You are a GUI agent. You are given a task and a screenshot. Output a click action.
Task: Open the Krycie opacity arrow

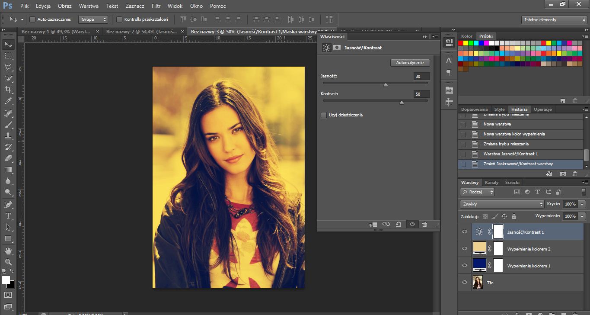pyautogui.click(x=582, y=204)
